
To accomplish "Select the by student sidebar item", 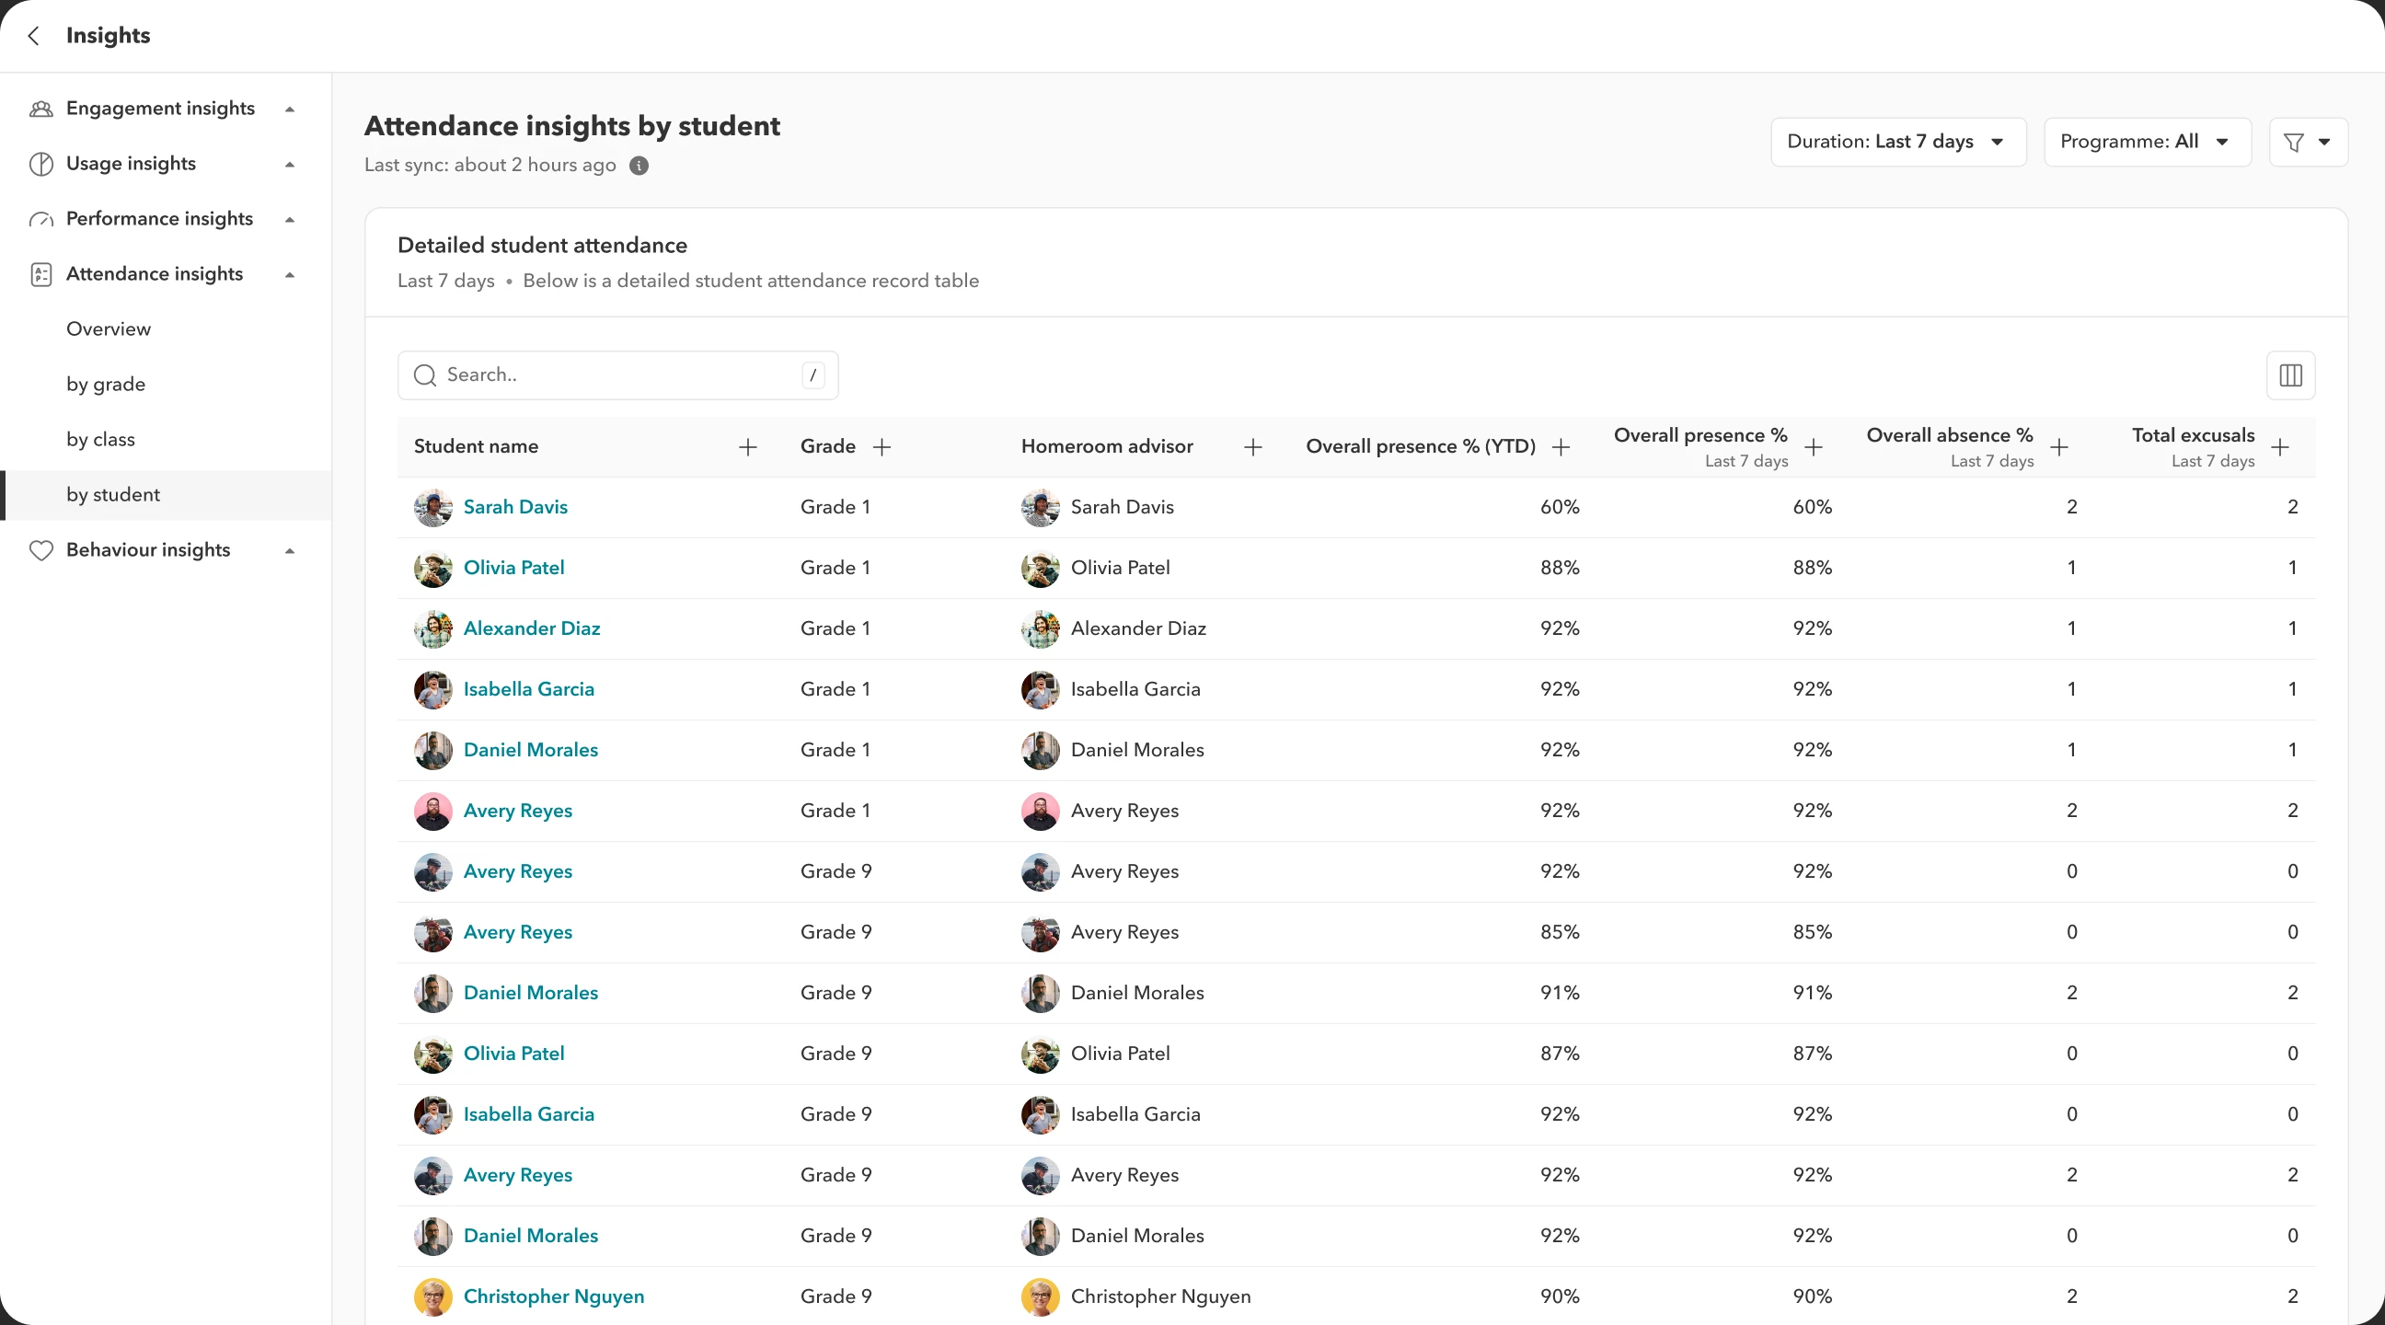I will (166, 495).
